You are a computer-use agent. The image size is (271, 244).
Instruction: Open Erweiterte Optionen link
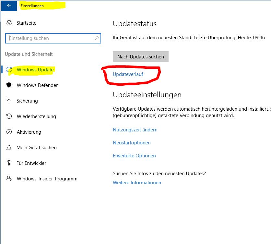134,156
